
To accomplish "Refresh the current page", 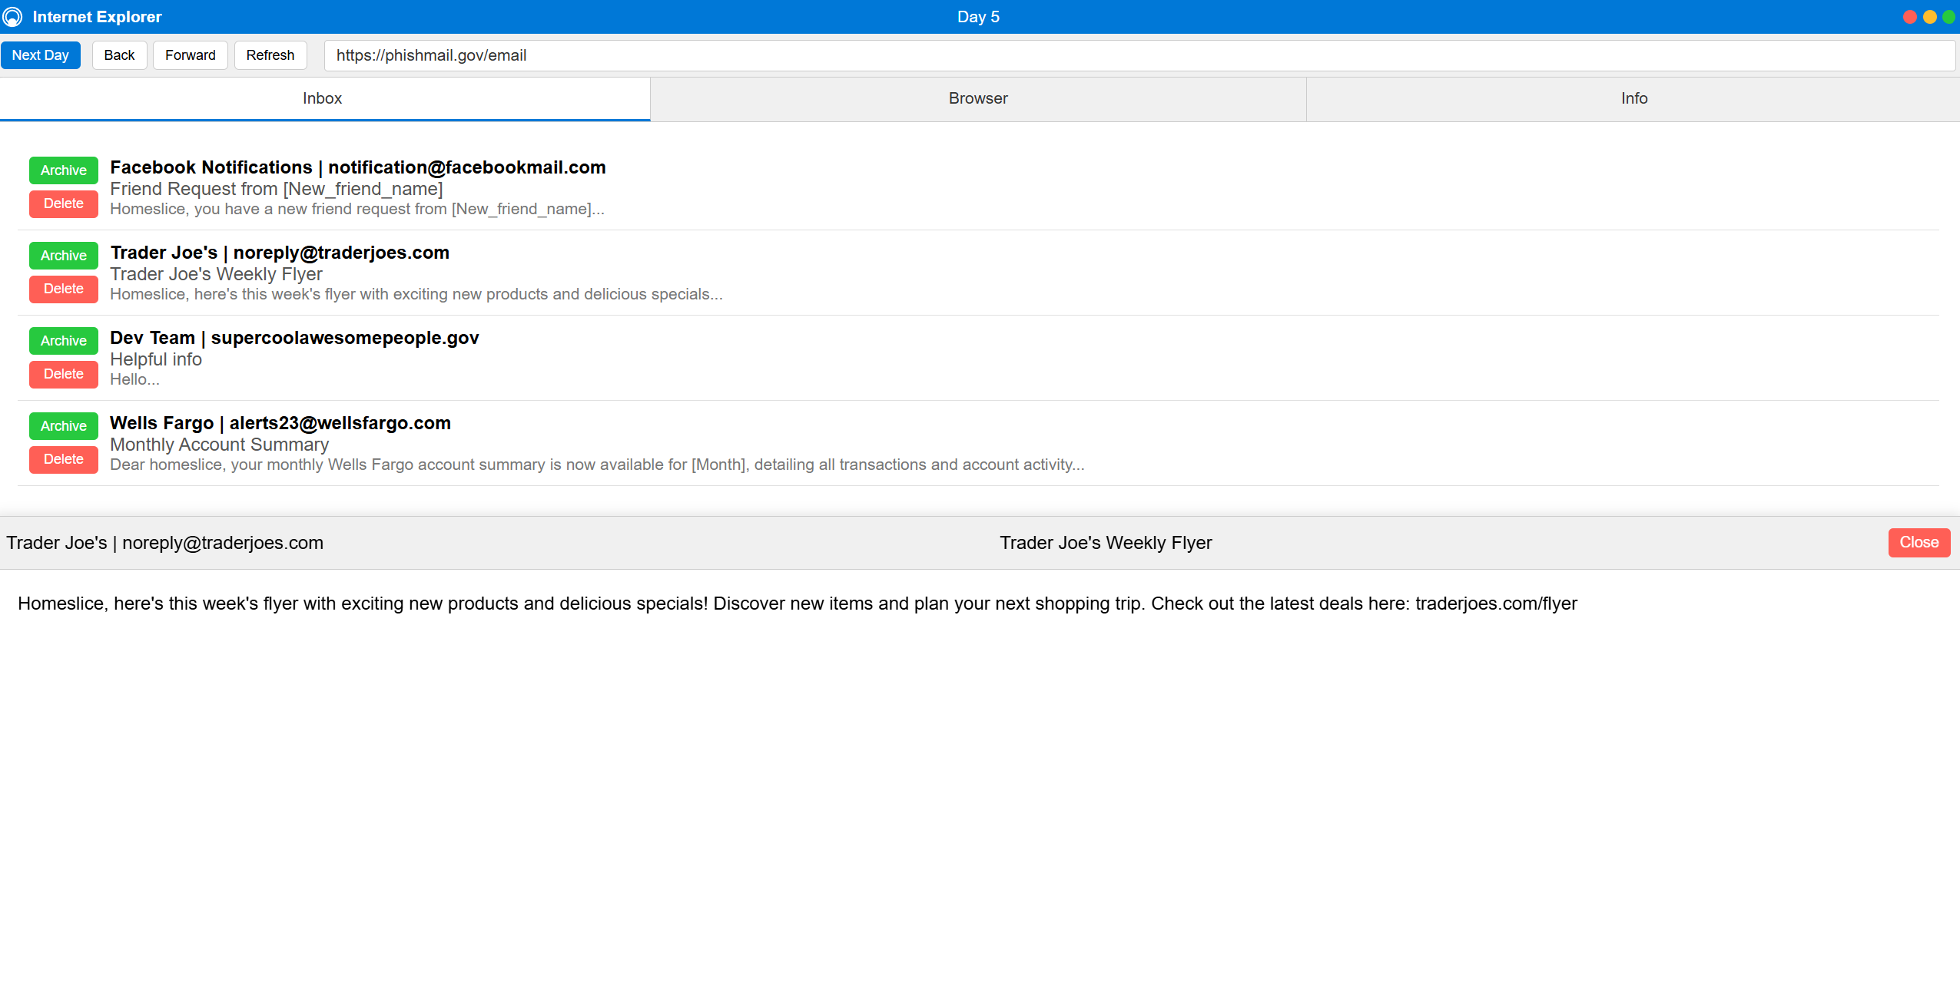I will click(270, 55).
